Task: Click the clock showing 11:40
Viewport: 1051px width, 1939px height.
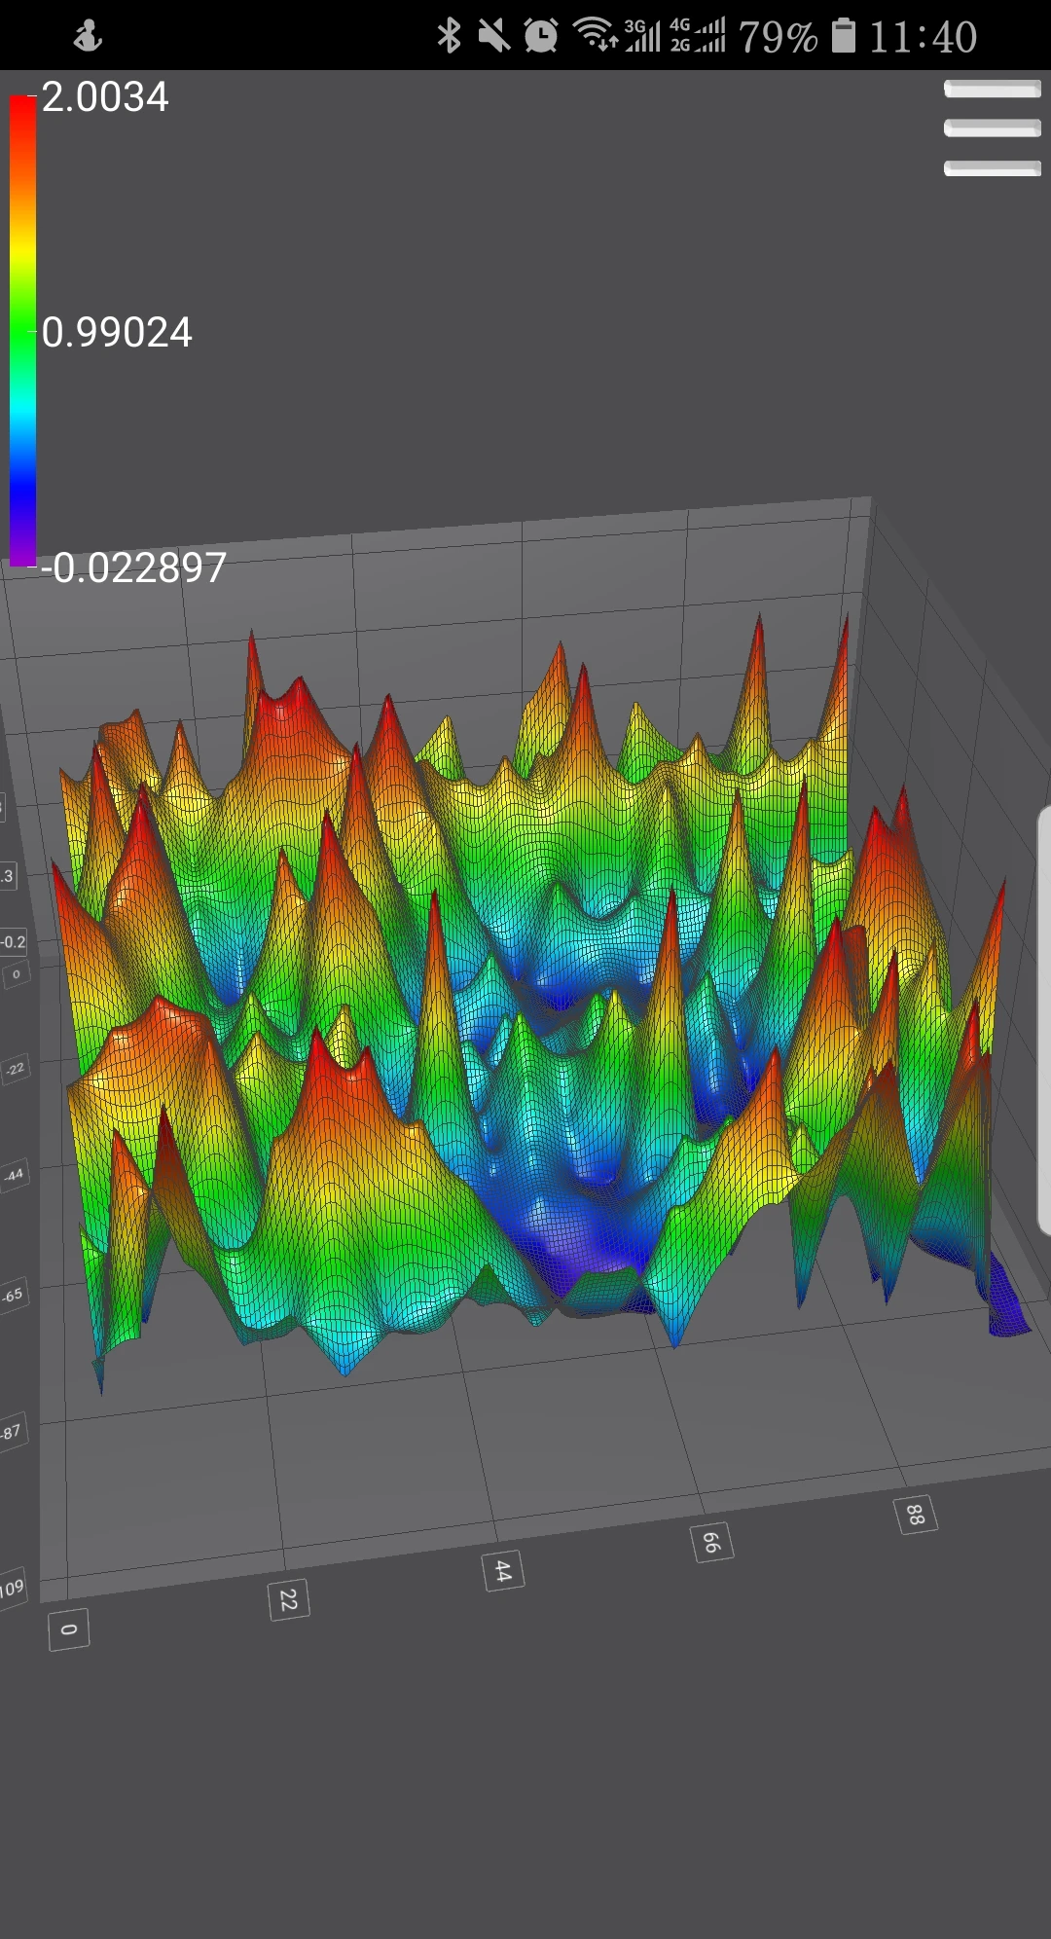Action: (x=923, y=37)
